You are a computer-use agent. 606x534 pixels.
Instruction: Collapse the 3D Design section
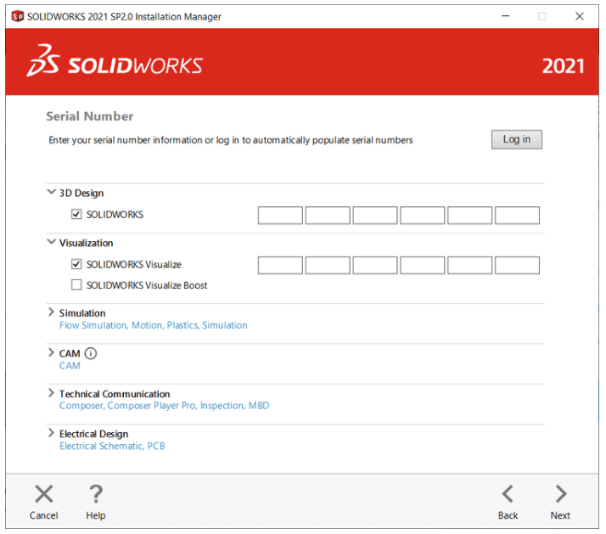(x=51, y=192)
